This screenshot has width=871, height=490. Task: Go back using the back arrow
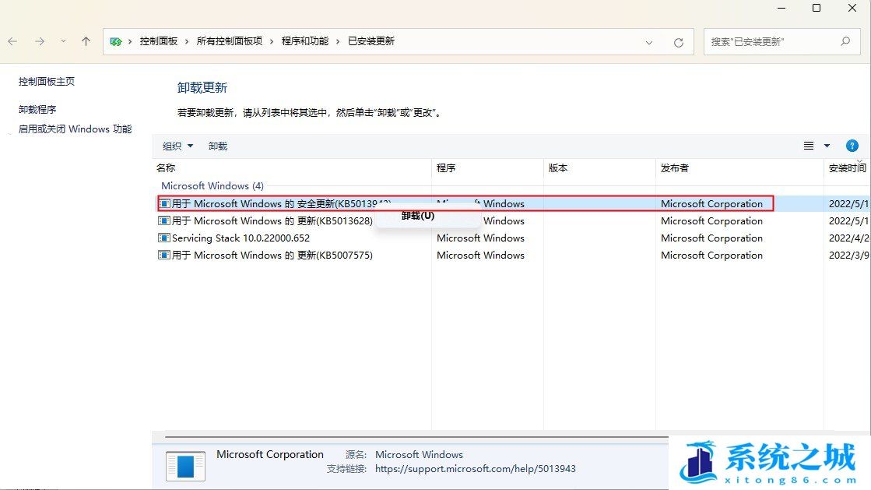click(x=12, y=41)
